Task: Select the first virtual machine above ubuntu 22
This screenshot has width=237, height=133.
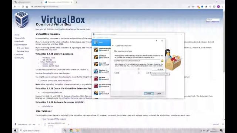Action: point(101,50)
